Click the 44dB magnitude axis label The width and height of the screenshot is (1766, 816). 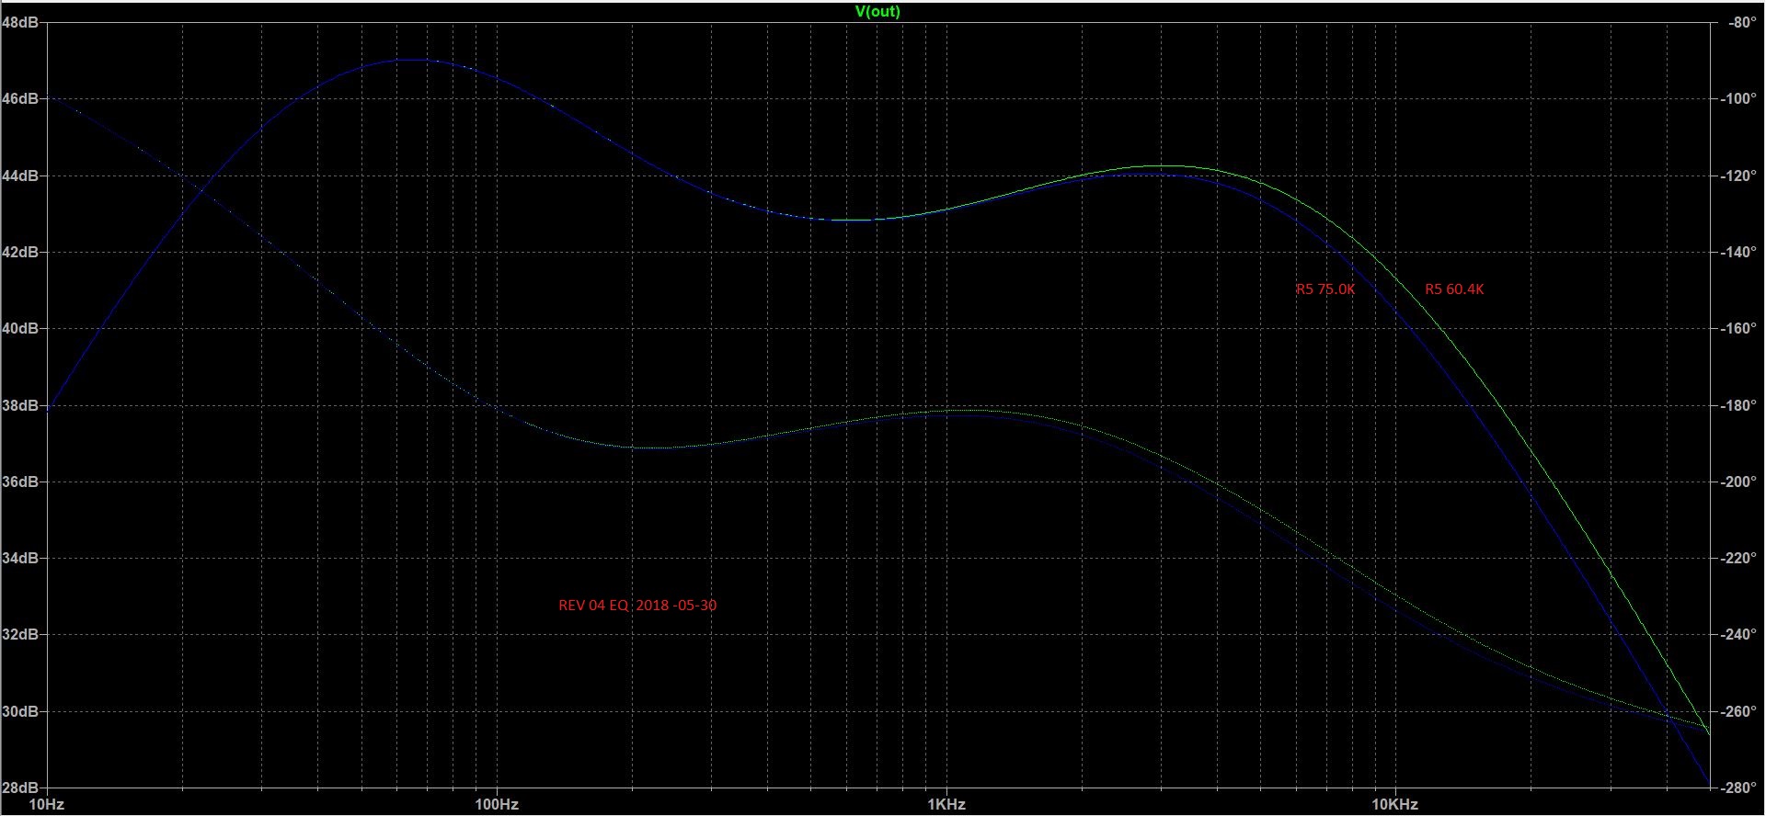click(x=19, y=175)
